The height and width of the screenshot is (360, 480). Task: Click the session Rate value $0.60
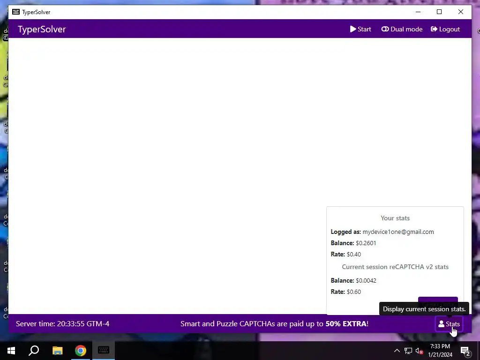(x=353, y=292)
